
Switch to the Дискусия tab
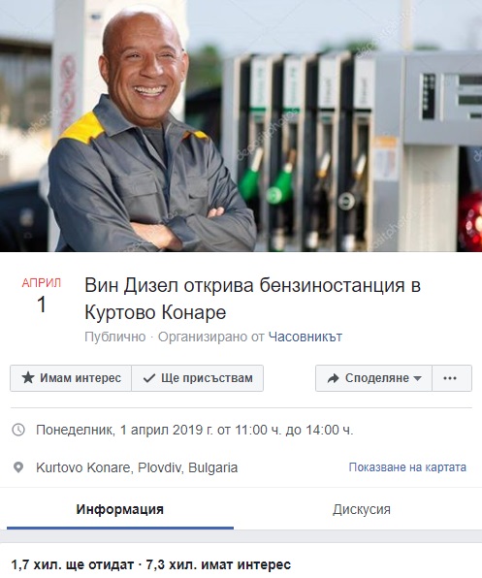(362, 509)
